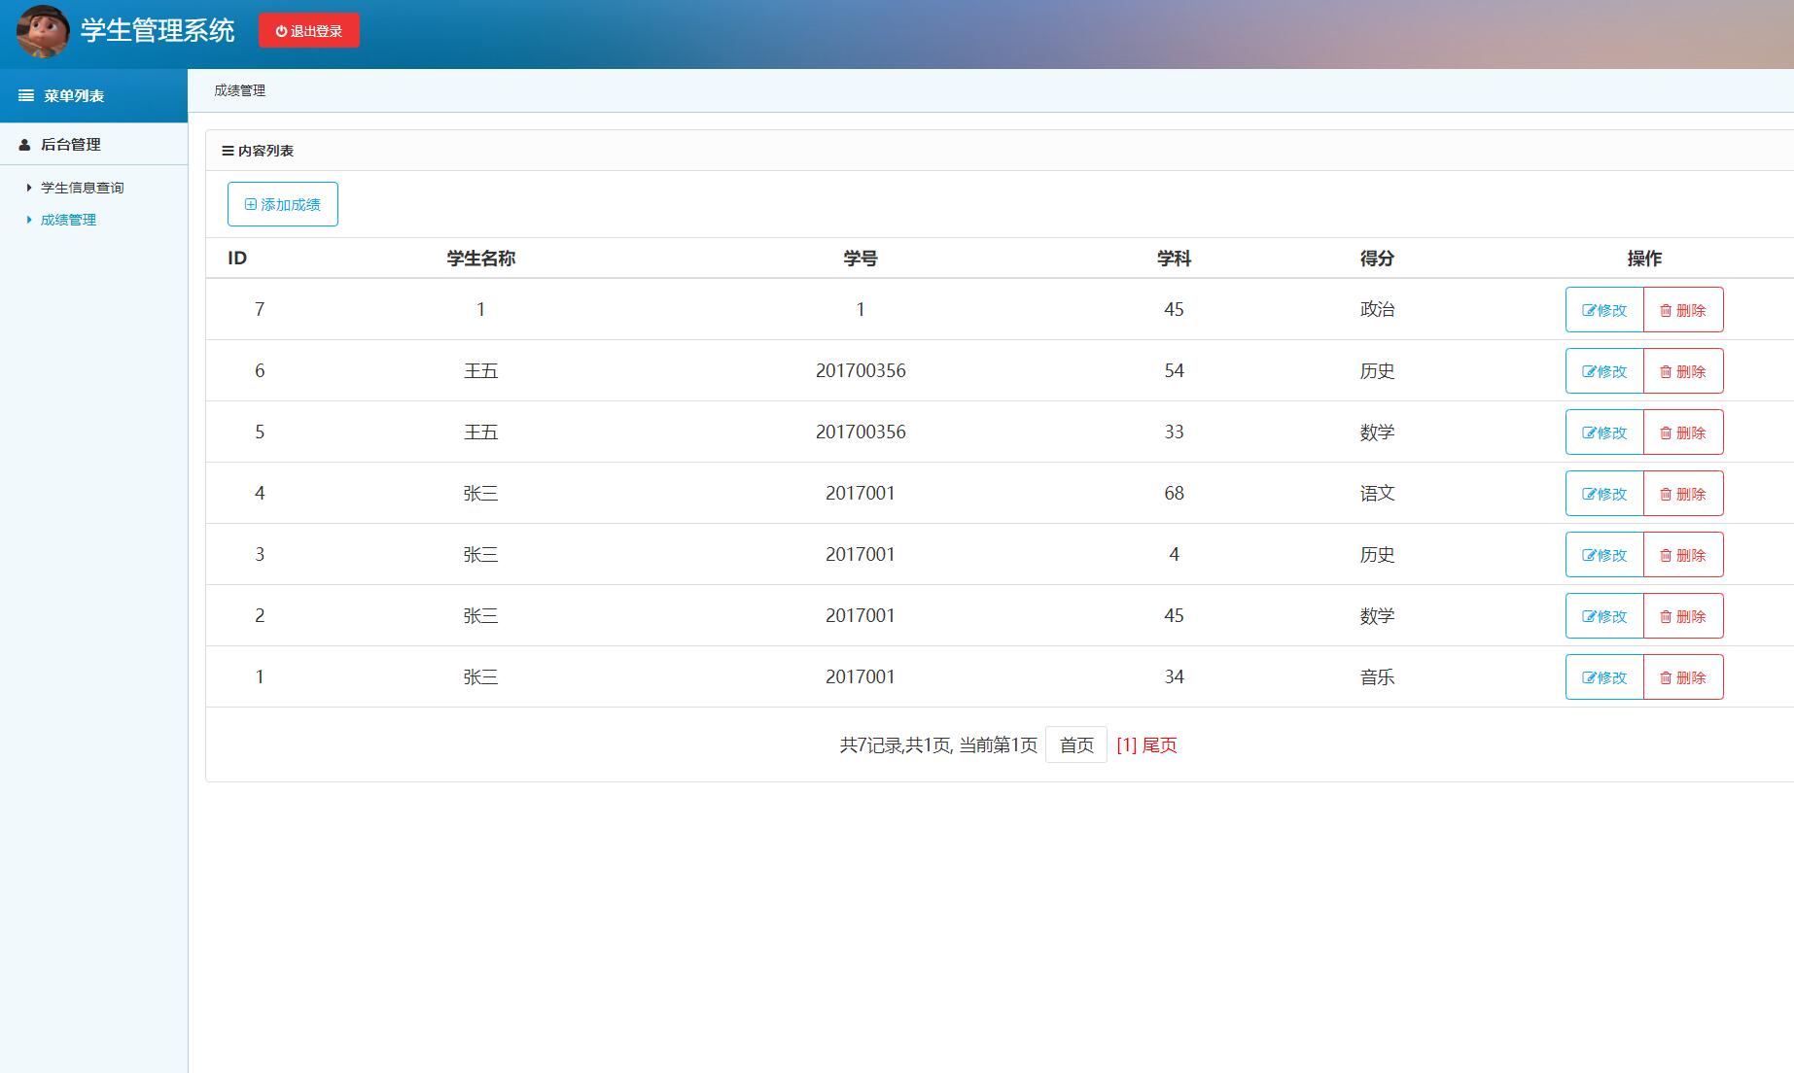Click the trash icon for the 音乐 score row

(x=1666, y=676)
